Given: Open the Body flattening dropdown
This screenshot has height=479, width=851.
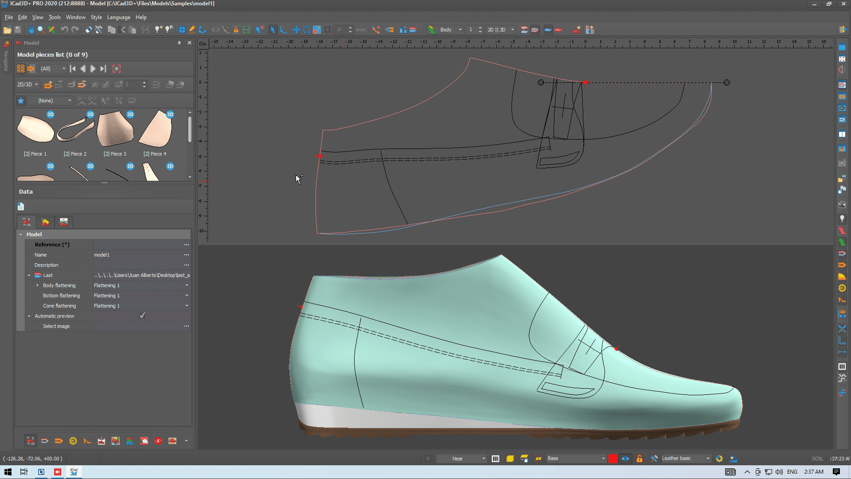Looking at the screenshot, I should pyautogui.click(x=187, y=285).
